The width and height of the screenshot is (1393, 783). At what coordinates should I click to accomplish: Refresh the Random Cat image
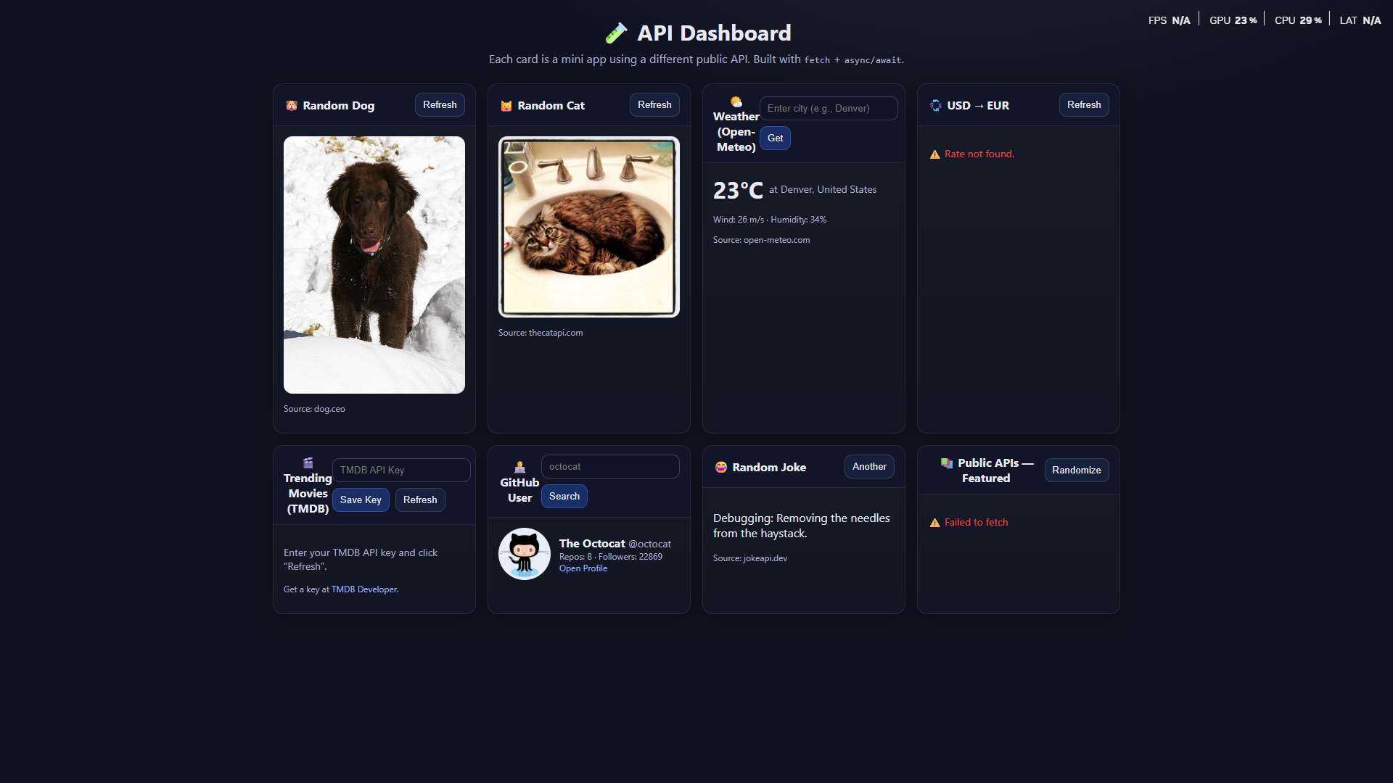tap(654, 105)
